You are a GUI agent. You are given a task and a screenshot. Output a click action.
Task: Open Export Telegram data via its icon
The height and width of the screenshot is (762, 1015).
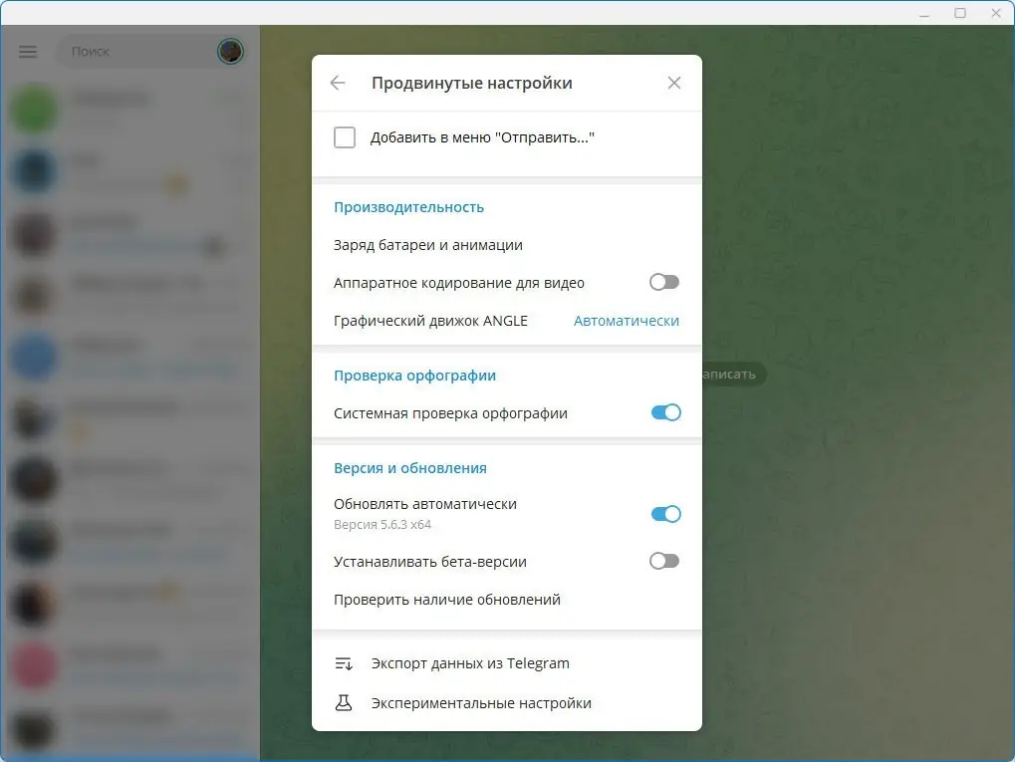point(344,662)
